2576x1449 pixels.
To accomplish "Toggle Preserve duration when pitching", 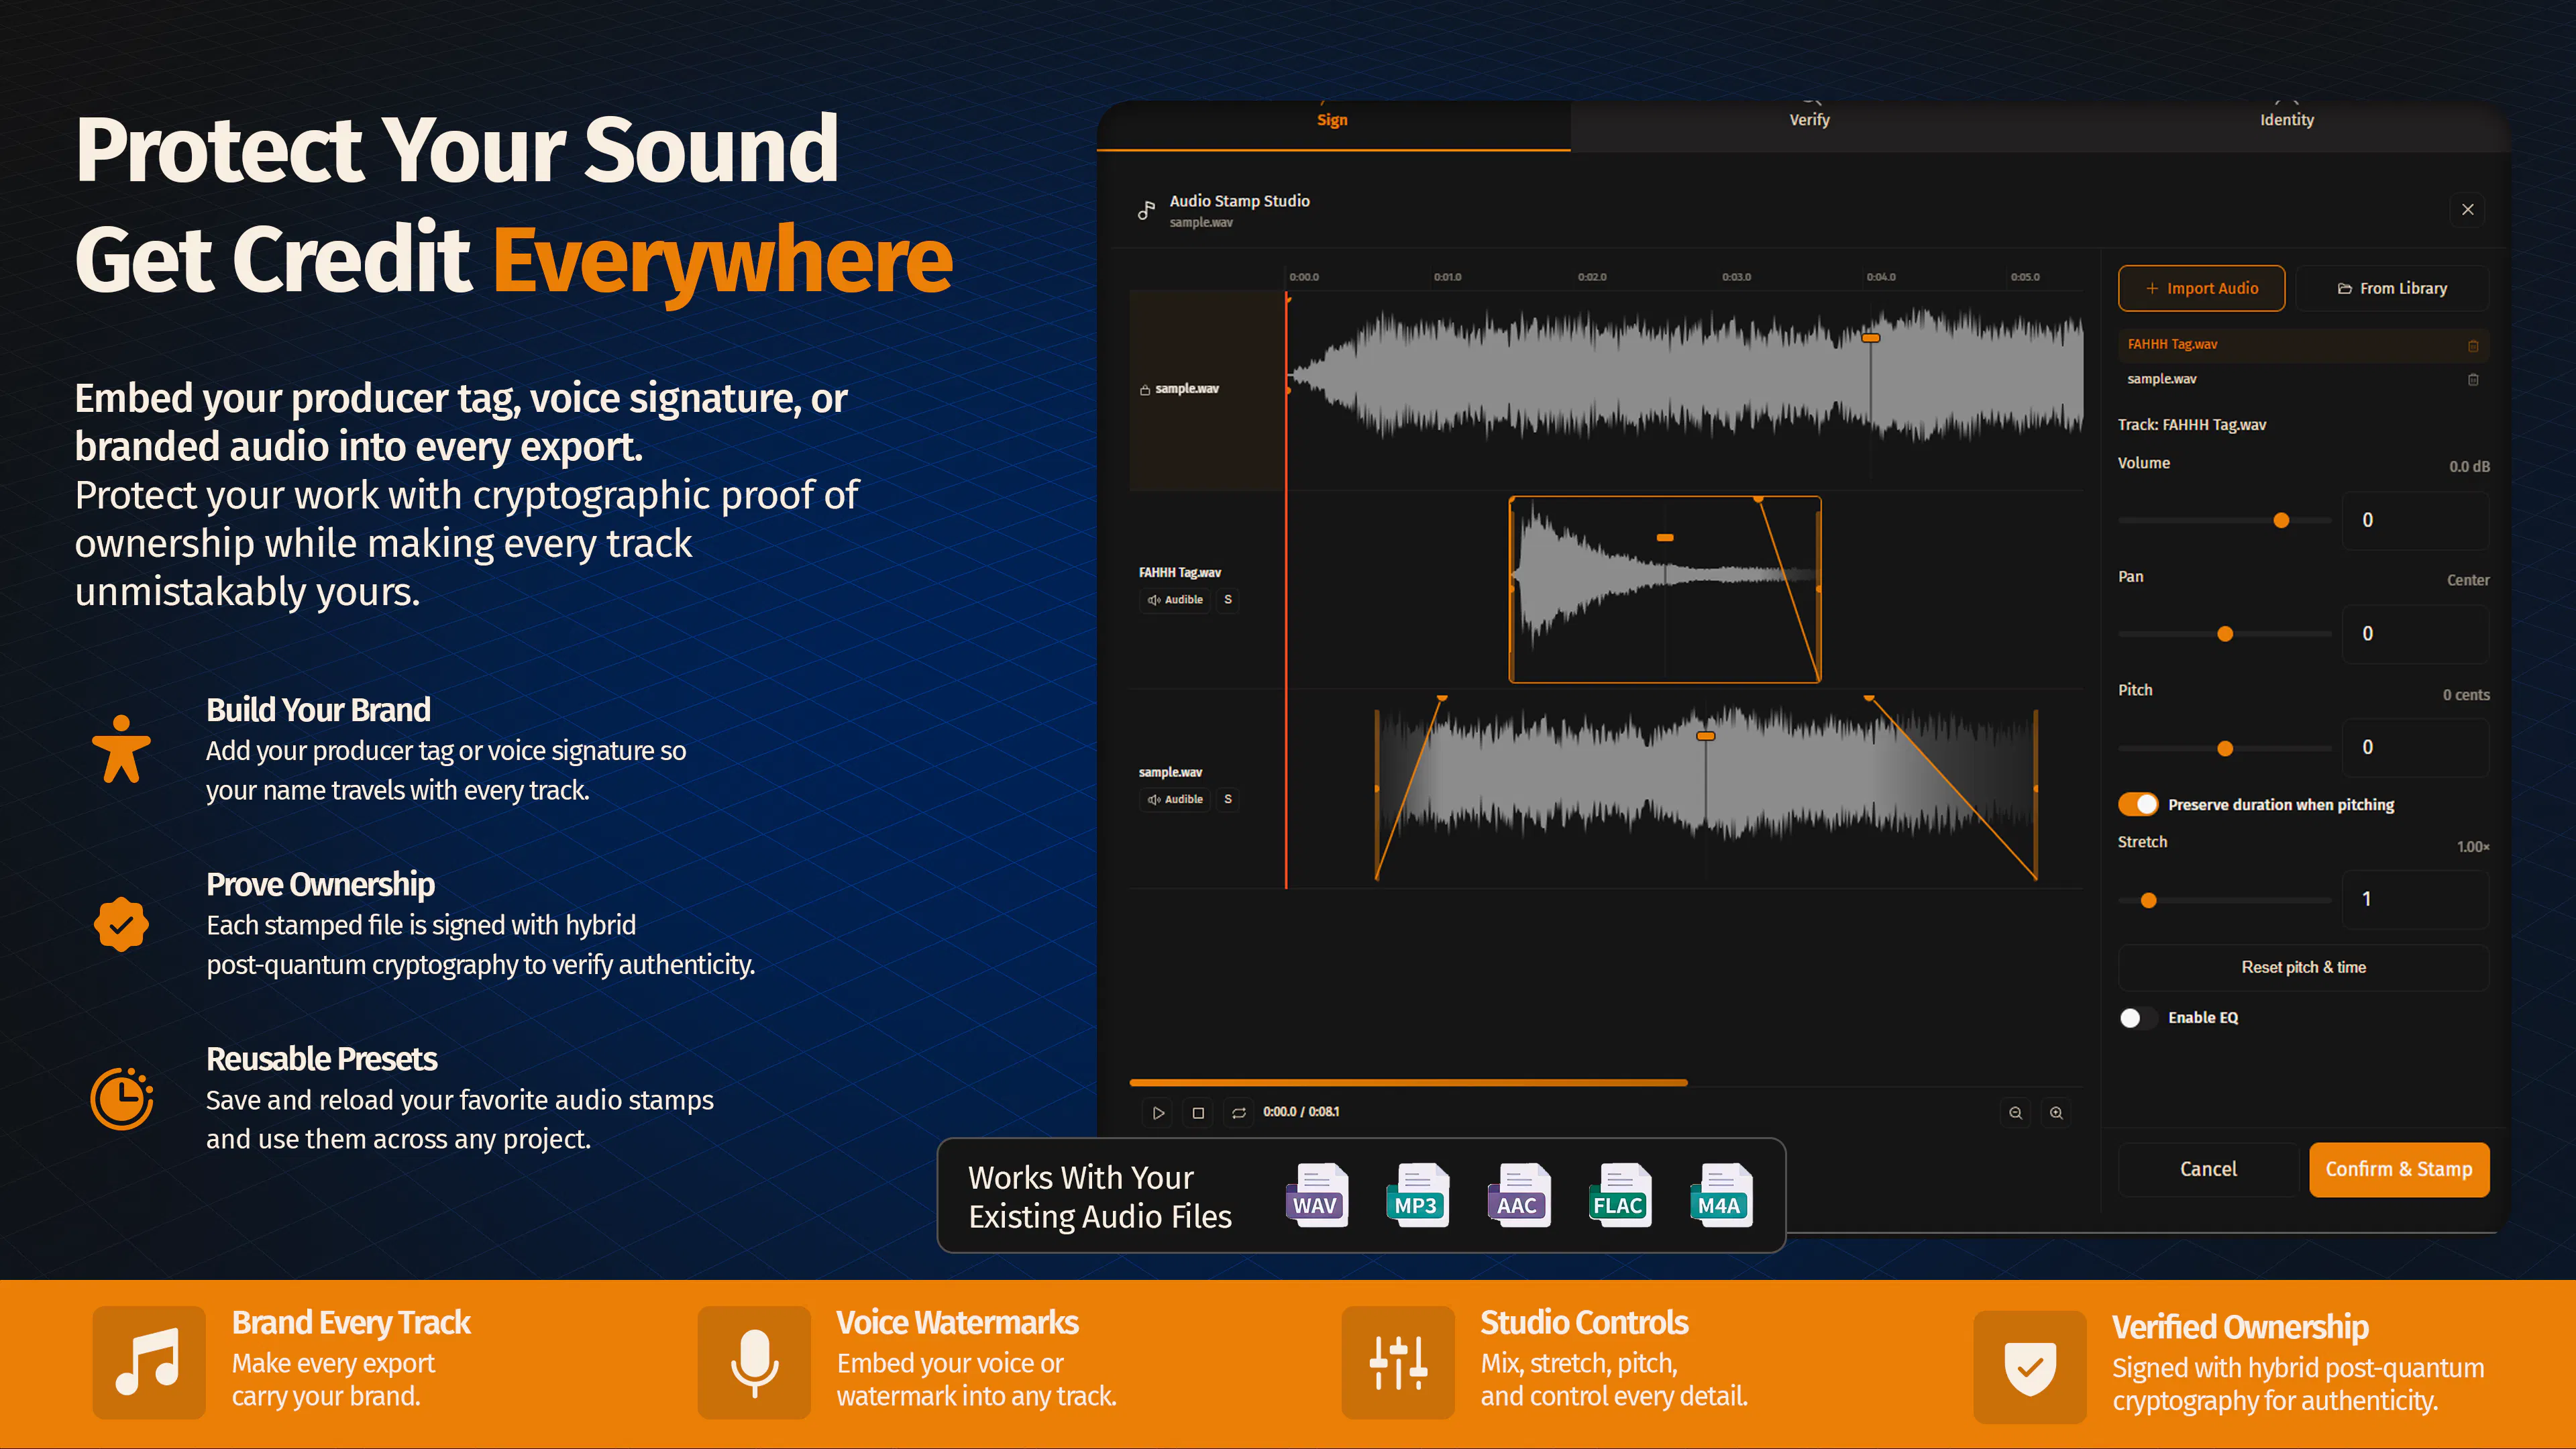I will (x=2138, y=804).
